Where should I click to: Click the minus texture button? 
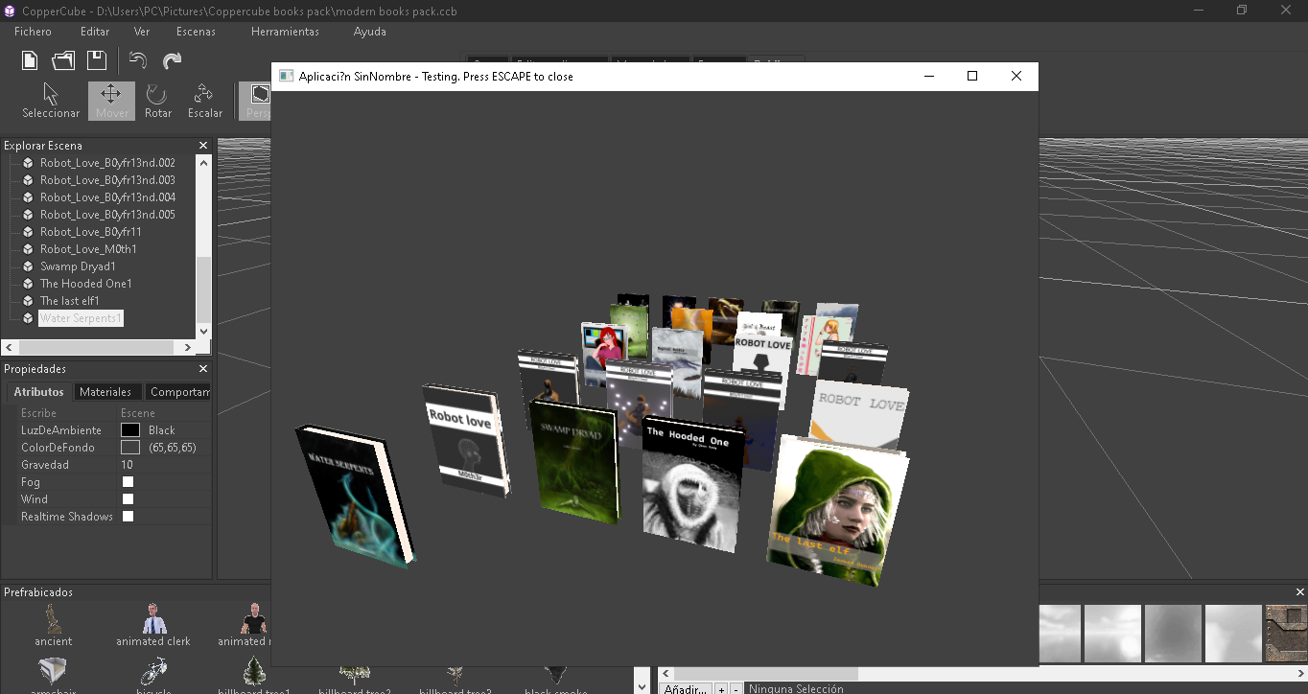click(x=736, y=688)
